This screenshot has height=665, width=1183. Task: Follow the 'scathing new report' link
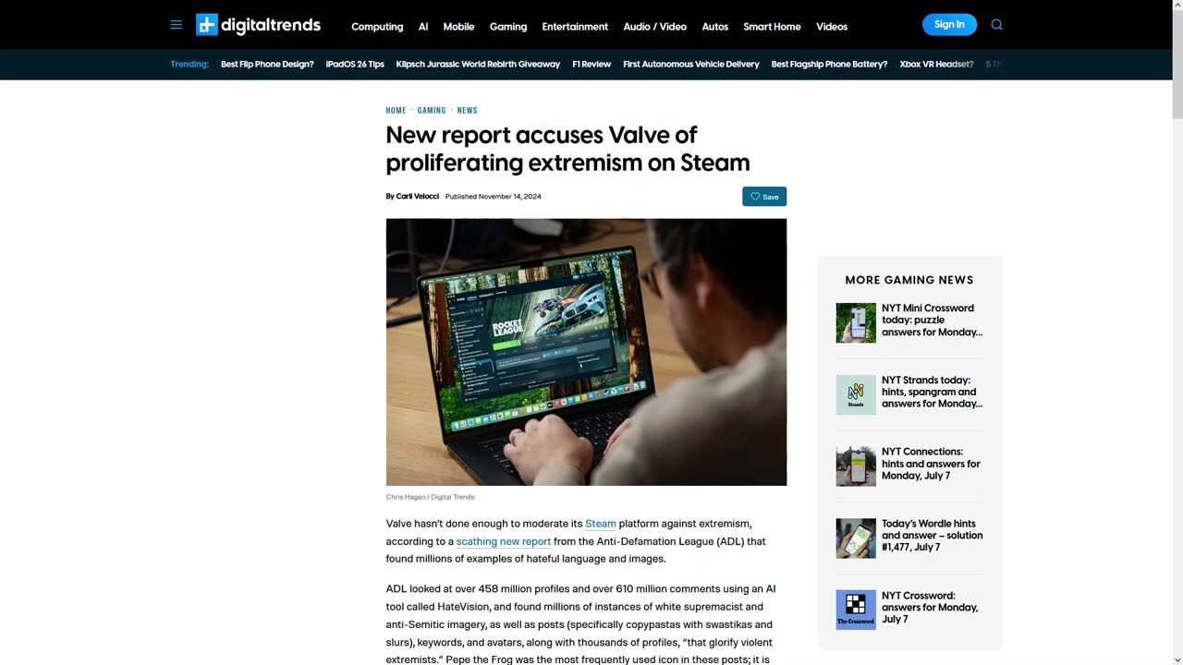click(503, 541)
